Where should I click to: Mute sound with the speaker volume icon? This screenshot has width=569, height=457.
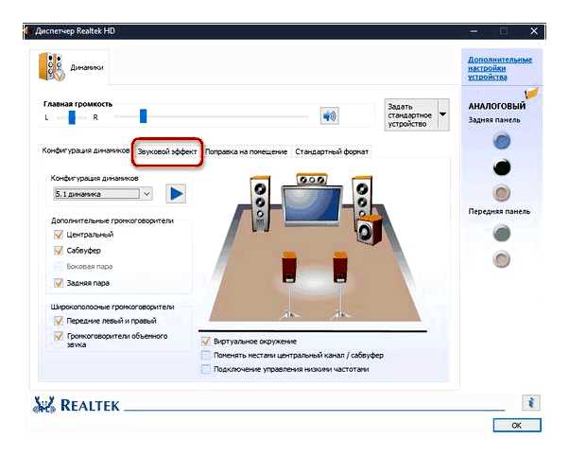[330, 115]
